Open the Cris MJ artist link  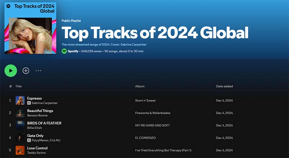tap(55, 140)
